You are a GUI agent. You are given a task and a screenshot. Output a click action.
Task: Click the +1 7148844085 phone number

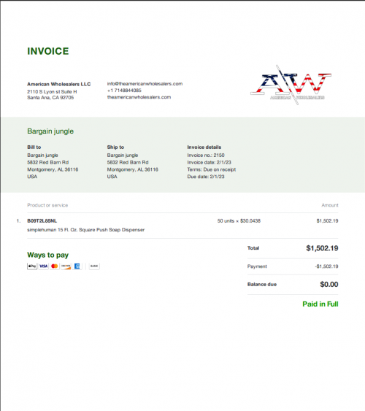124,91
